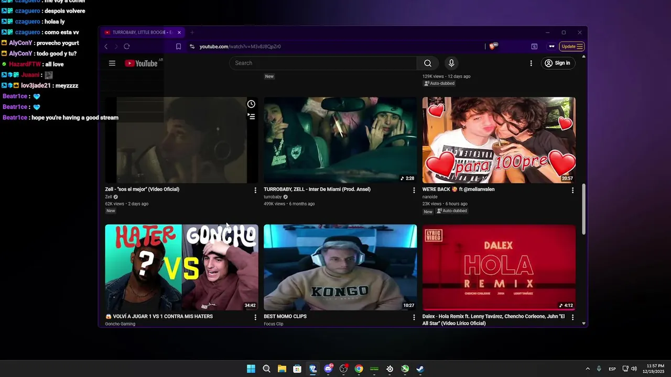This screenshot has width=671, height=377.
Task: Click title 'TURROBABY, ZELL - Inter De Miami'
Action: pyautogui.click(x=317, y=190)
